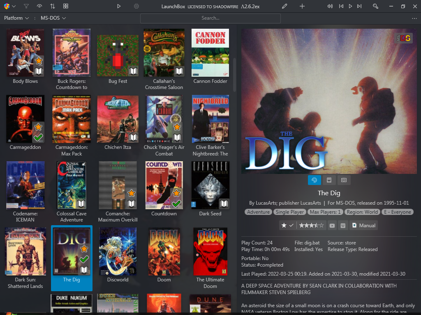Click the Region: World tag
Image resolution: width=421 pixels, height=315 pixels.
click(x=362, y=212)
